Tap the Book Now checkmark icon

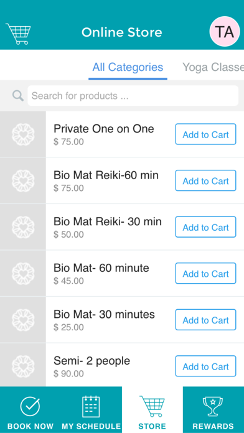click(30, 406)
